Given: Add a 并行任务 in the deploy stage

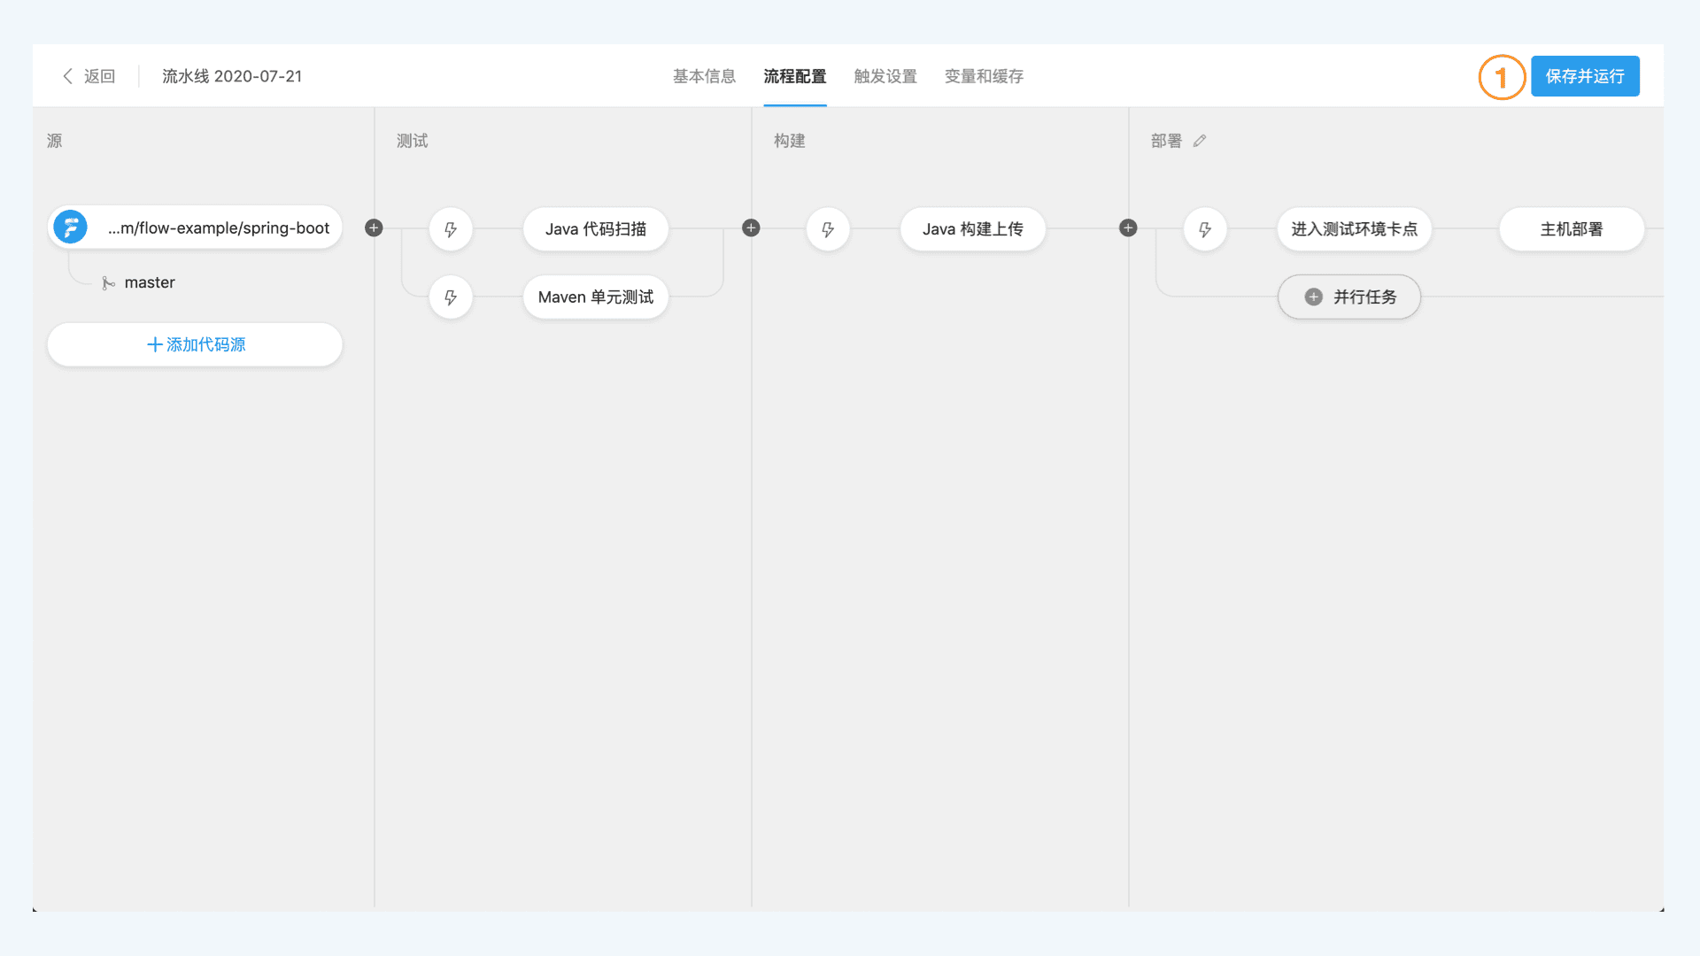Looking at the screenshot, I should (1349, 297).
